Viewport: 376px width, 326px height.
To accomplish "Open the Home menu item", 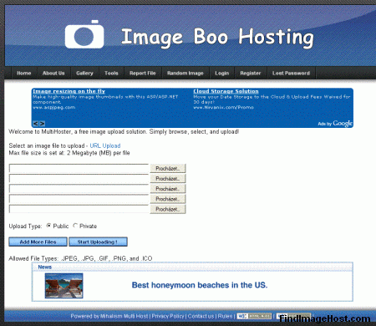I will pyautogui.click(x=24, y=73).
